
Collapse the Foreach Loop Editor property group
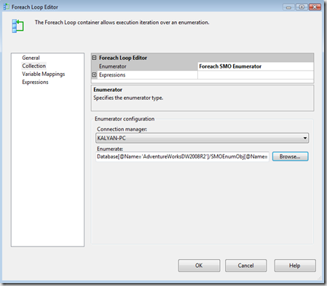click(94, 58)
